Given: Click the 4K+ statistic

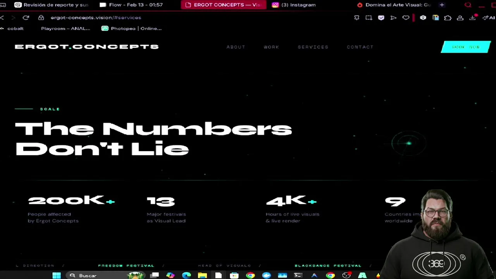Looking at the screenshot, I should coord(291,200).
